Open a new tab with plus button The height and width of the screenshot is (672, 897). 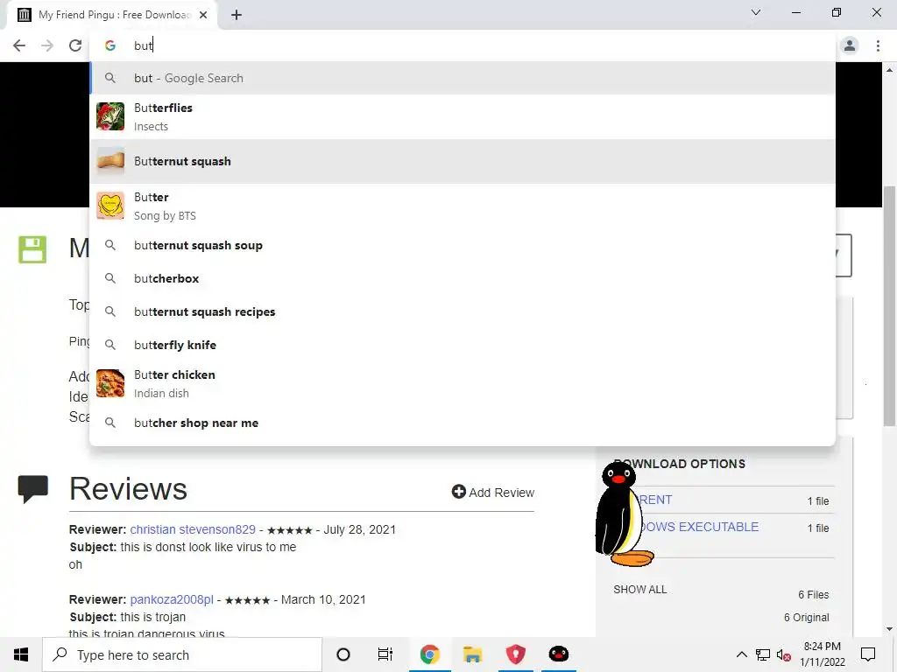click(x=237, y=15)
